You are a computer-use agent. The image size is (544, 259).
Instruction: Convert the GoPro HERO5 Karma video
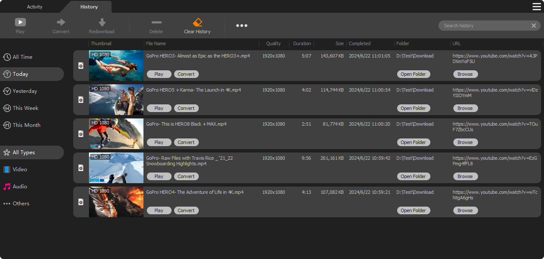186,108
